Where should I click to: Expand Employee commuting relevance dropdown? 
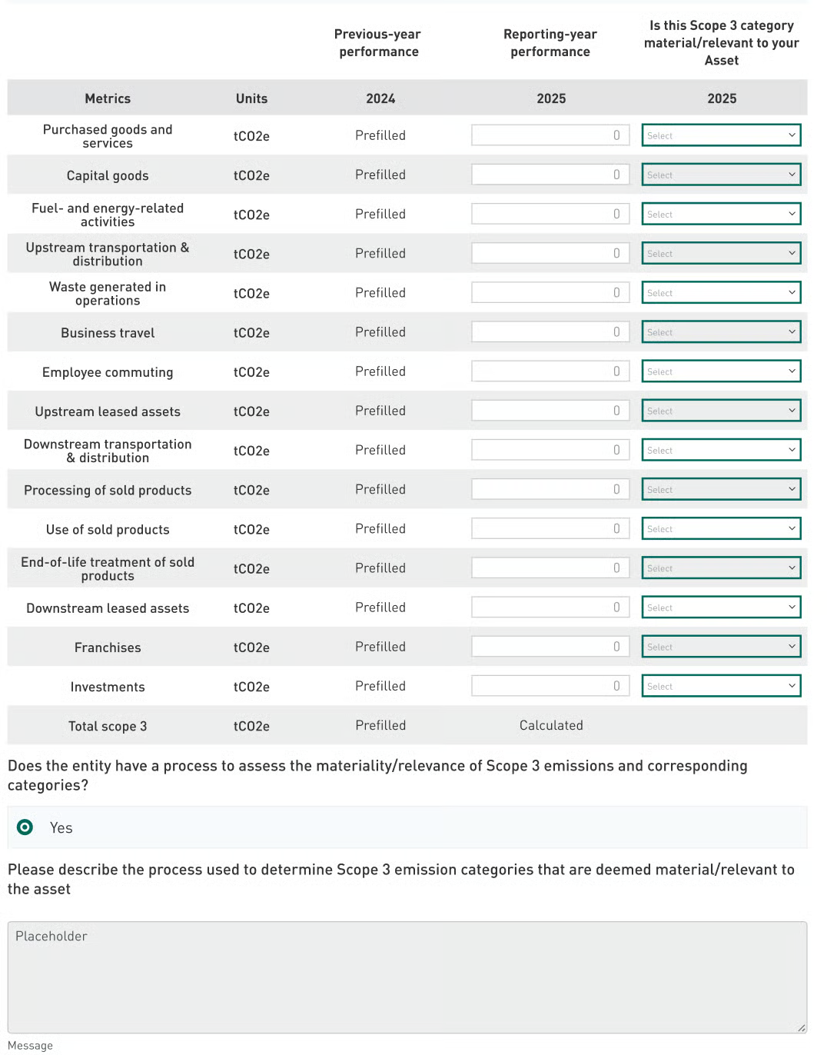click(x=721, y=371)
